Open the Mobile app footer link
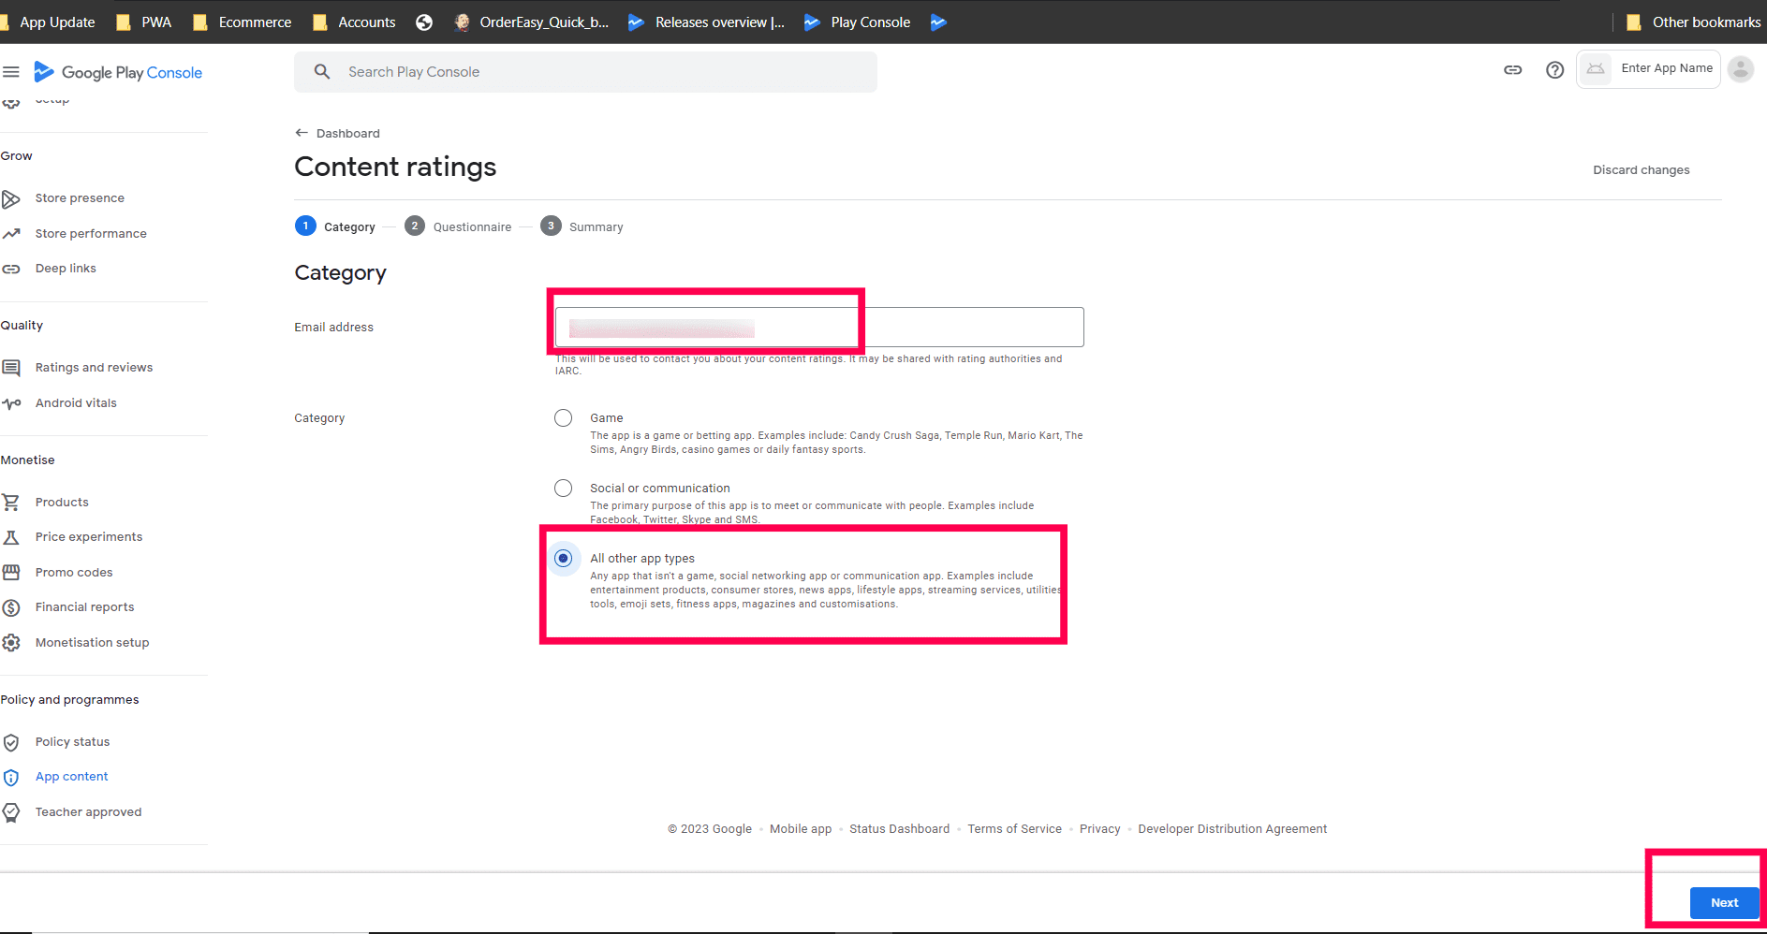This screenshot has width=1767, height=934. pyautogui.click(x=801, y=829)
